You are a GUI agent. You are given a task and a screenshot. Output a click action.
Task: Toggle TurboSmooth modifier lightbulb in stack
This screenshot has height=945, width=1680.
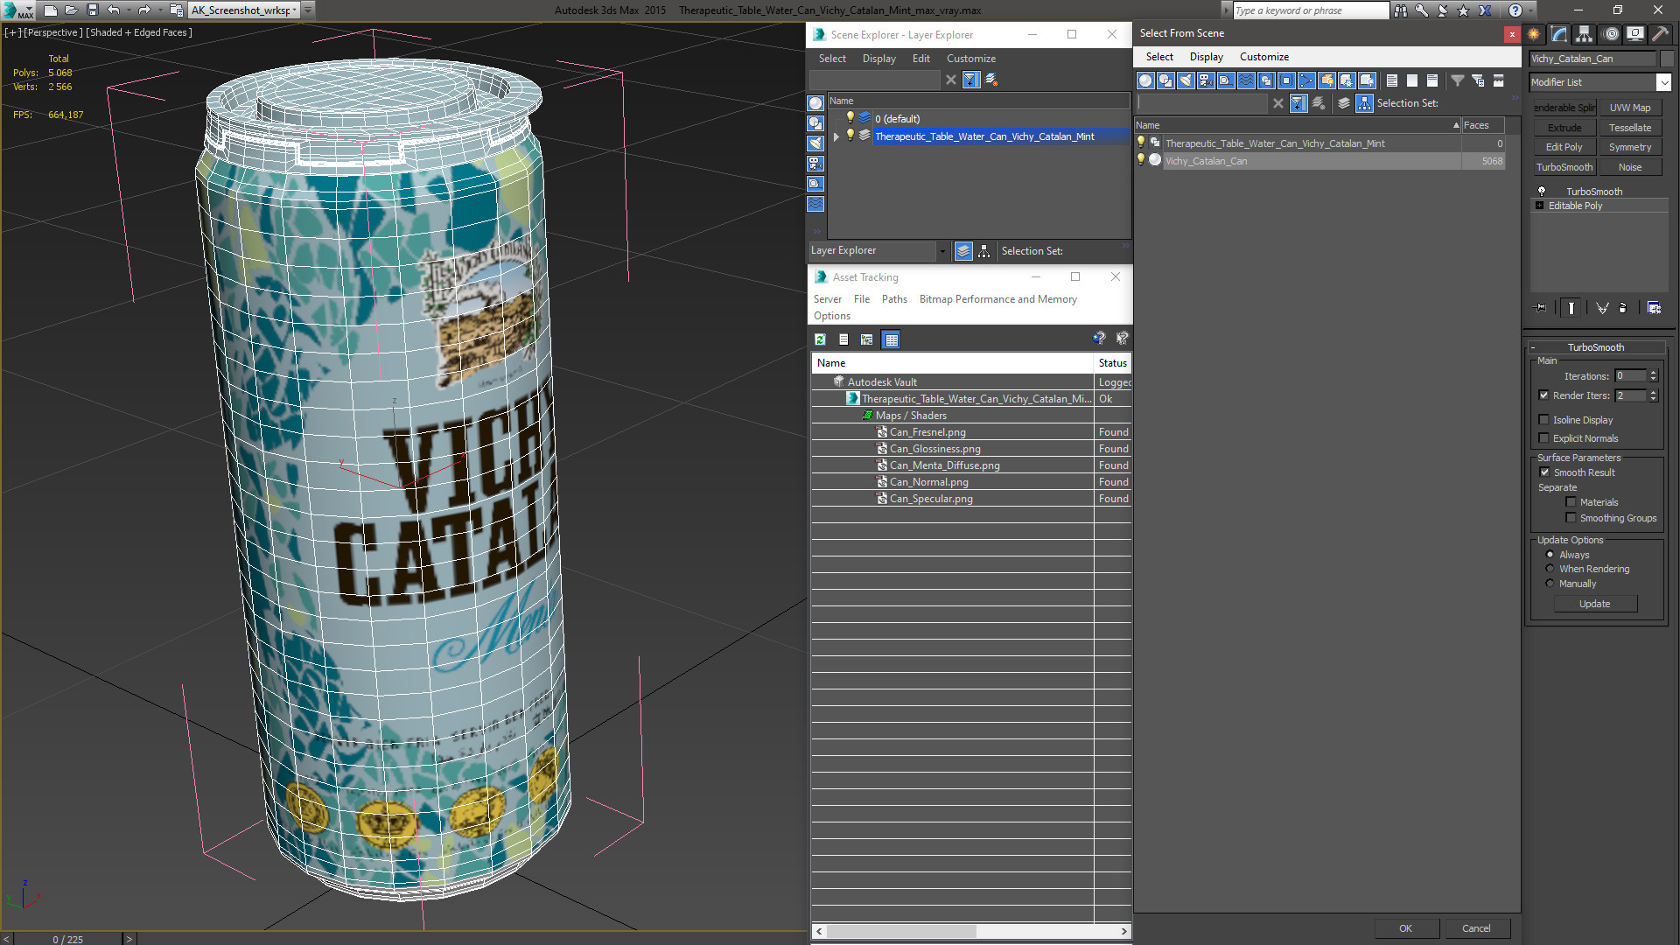[x=1542, y=192]
